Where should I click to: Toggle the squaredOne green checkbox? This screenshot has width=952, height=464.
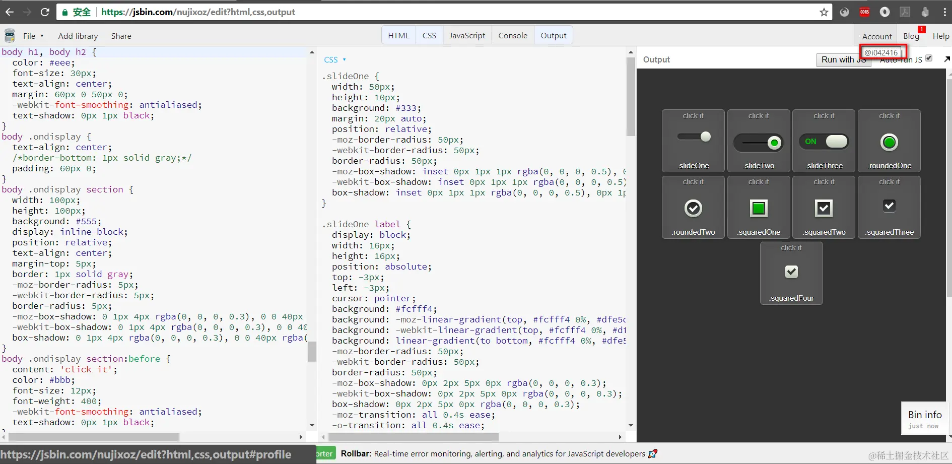(x=759, y=208)
